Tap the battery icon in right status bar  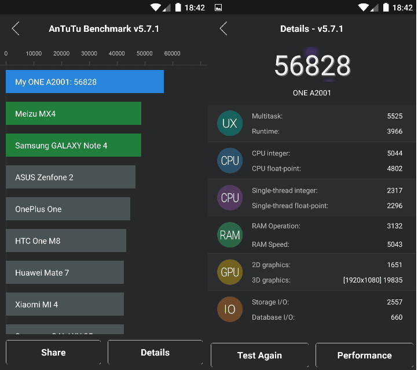click(x=386, y=7)
